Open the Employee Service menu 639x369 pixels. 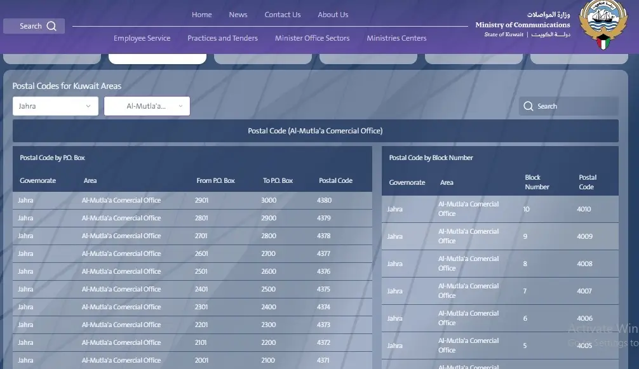click(142, 38)
